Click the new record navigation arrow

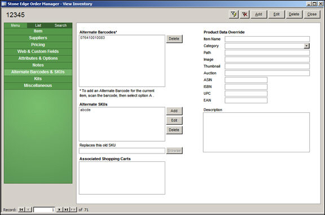tap(73, 209)
